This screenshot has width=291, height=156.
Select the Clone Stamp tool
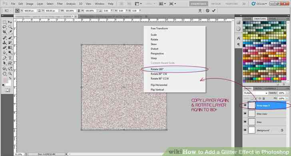(4, 43)
